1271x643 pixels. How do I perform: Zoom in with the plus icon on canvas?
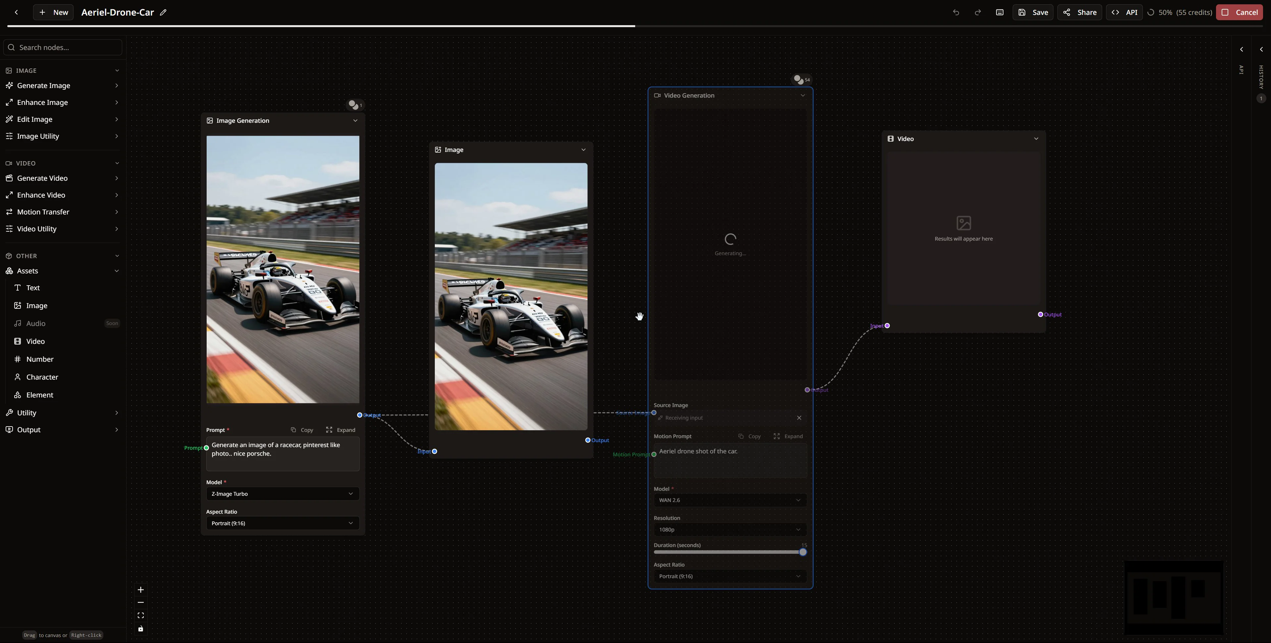coord(140,589)
